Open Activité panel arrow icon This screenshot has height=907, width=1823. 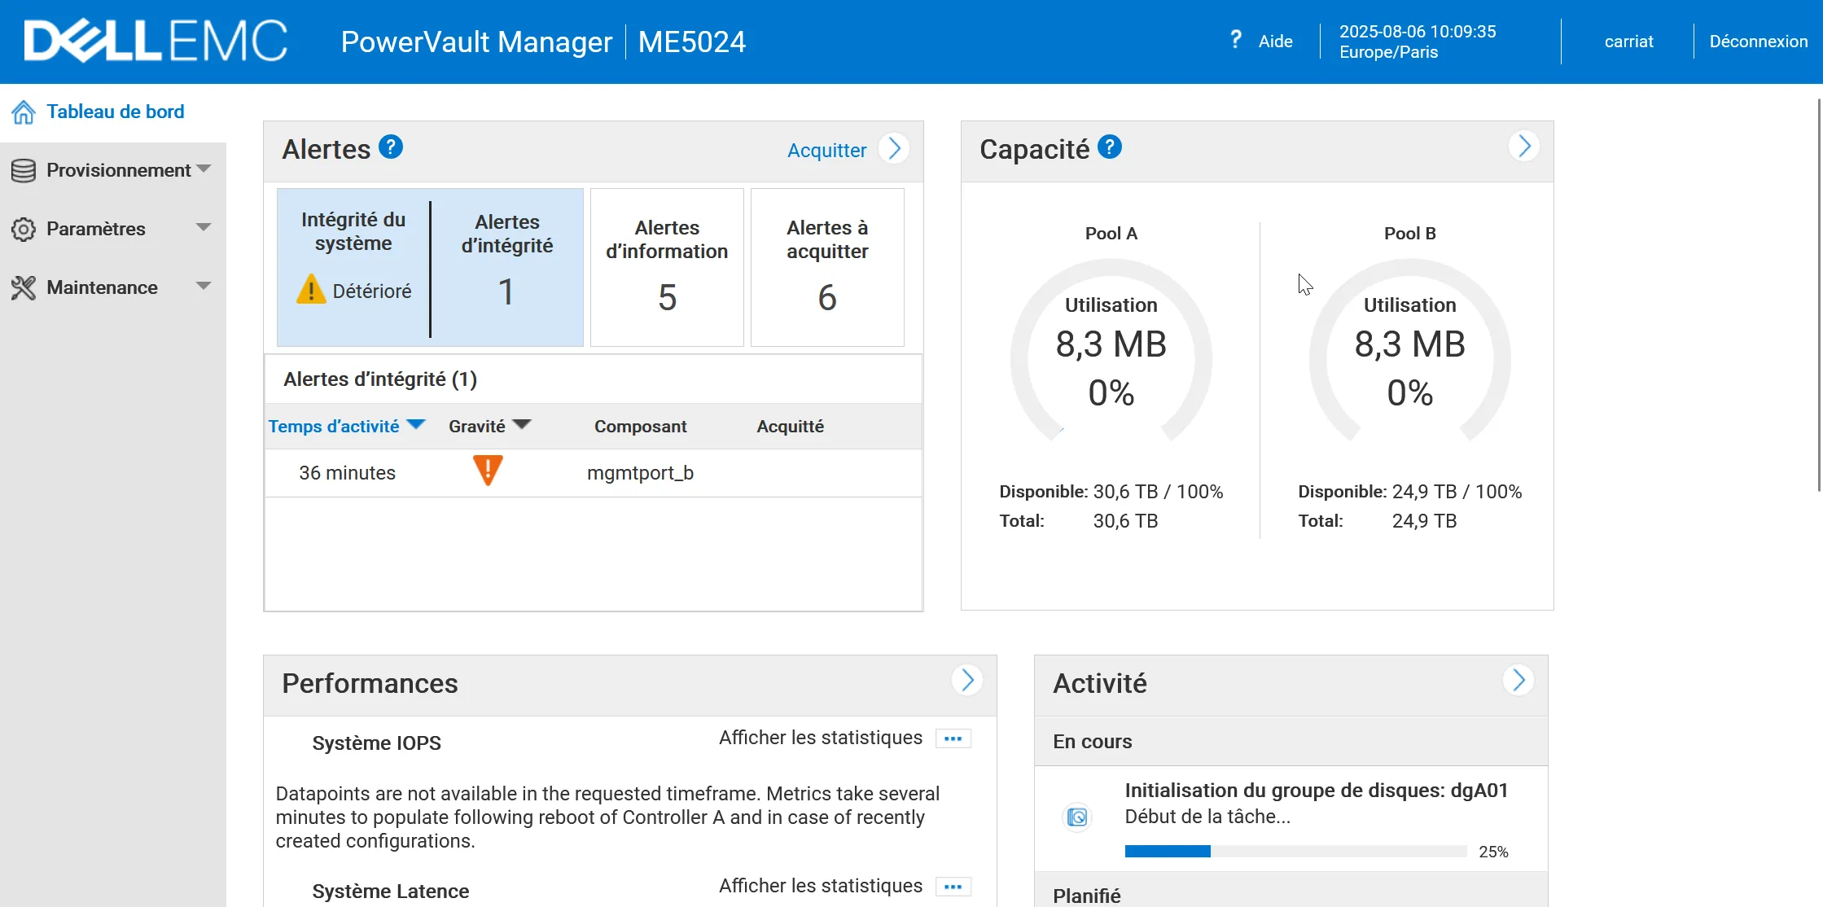(x=1518, y=680)
